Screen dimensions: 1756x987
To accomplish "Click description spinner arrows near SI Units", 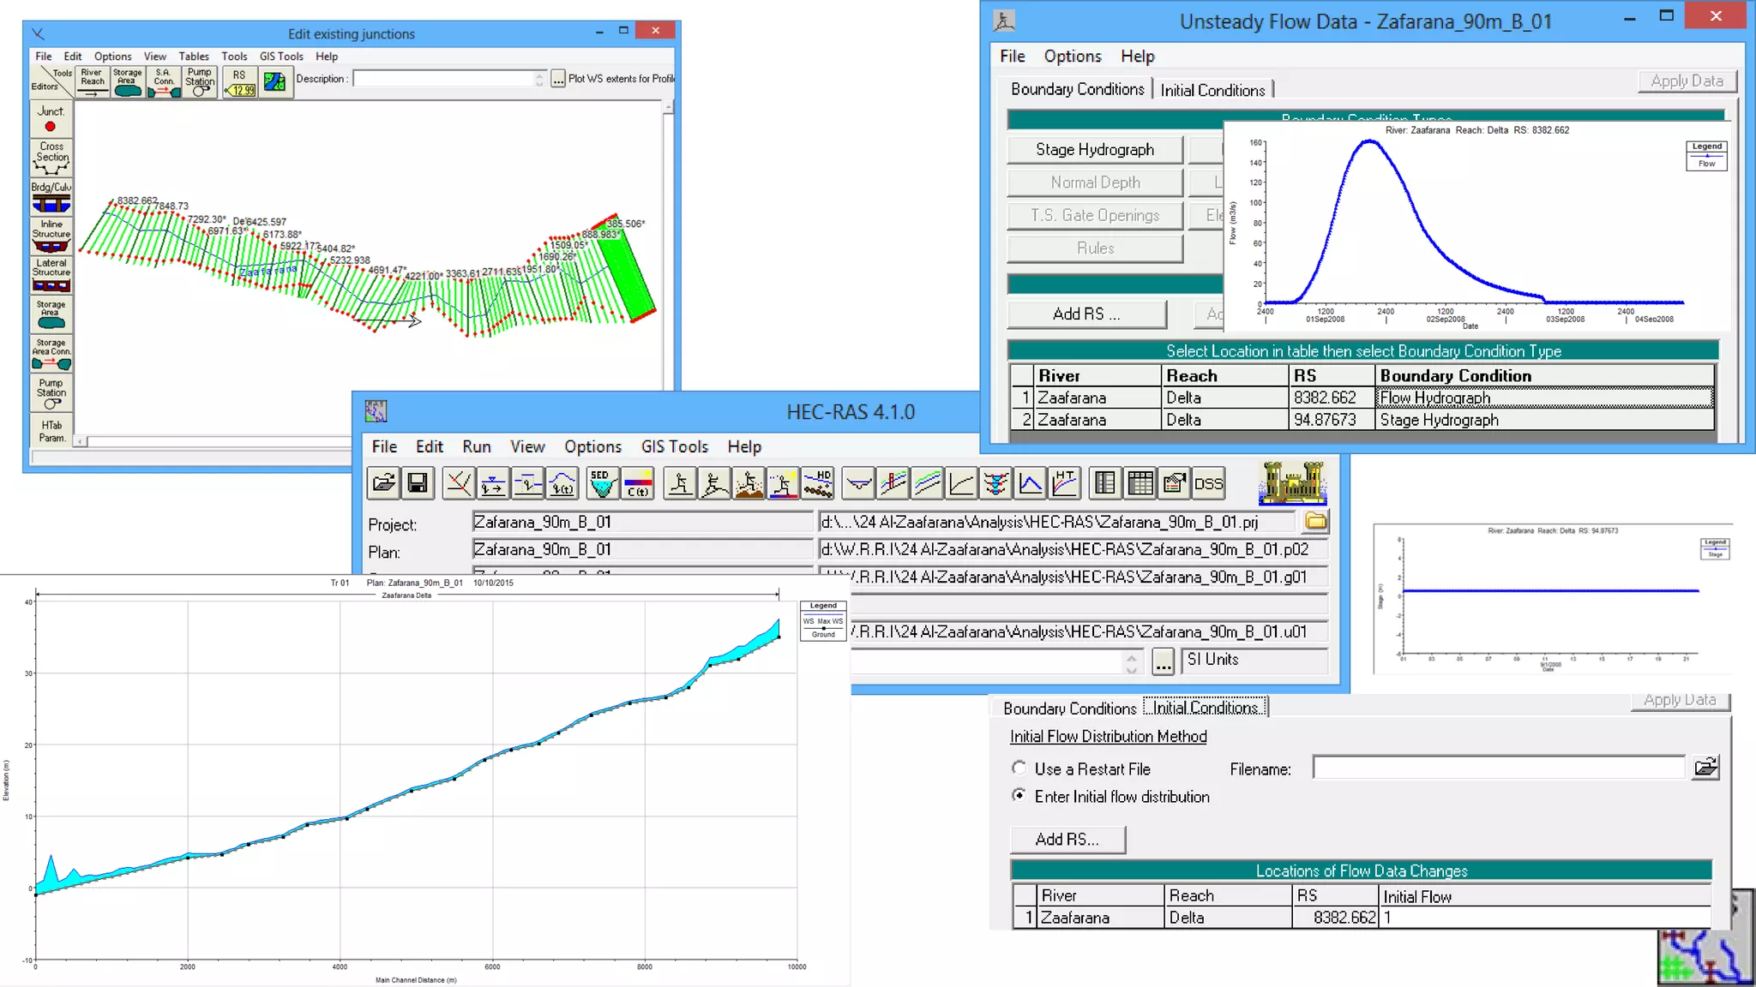I will click(x=1132, y=662).
